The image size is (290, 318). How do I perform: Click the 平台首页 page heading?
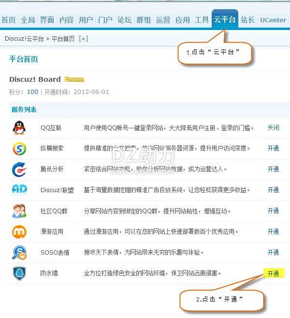[x=24, y=59]
